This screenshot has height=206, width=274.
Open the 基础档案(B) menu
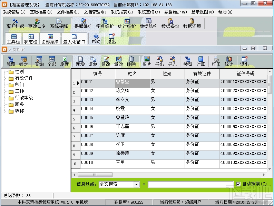tap(41, 12)
